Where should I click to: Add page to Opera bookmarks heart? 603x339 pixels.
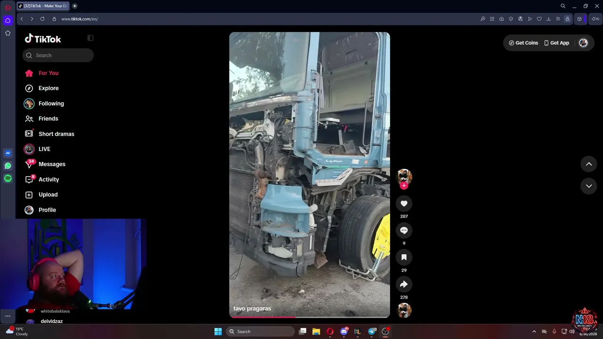tap(539, 19)
